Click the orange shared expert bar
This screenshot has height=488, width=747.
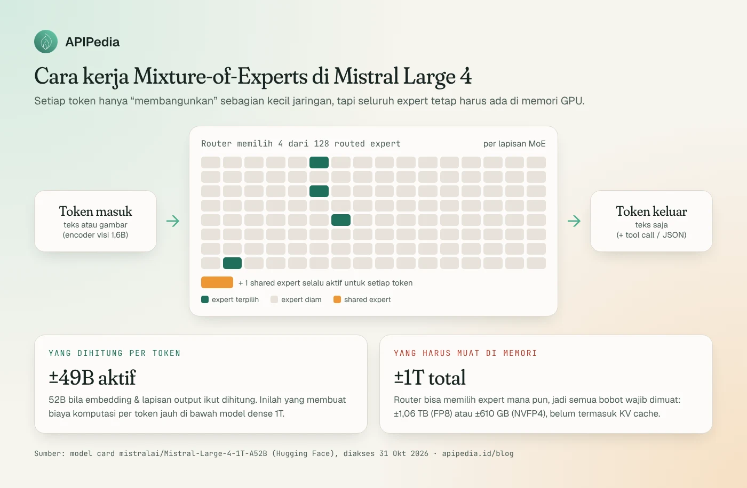pos(217,282)
